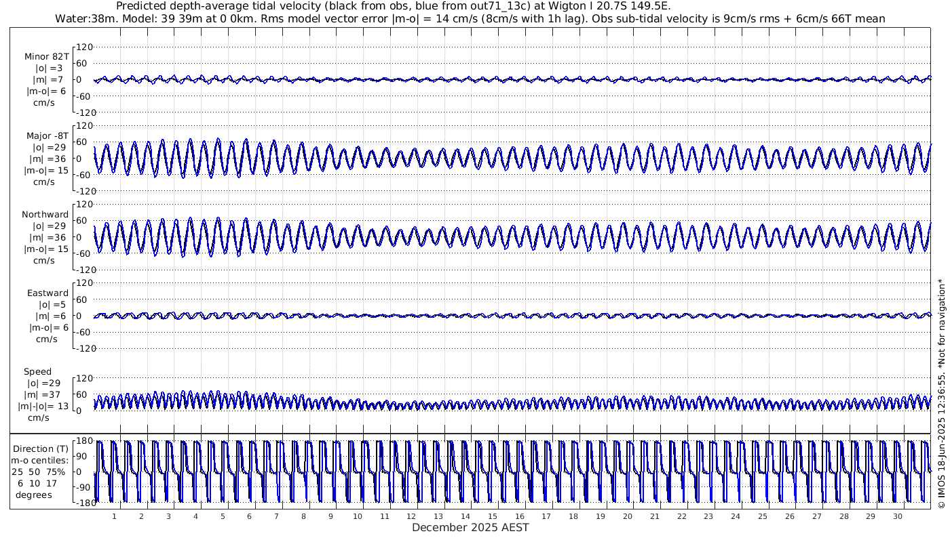Click '|m-o|= 6' under Eastward

coord(48,327)
